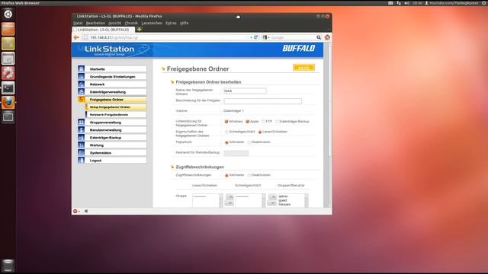Select the Schreibgeschützt folder property radio
Image resolution: width=488 pixels, height=274 pixels.
[226, 132]
